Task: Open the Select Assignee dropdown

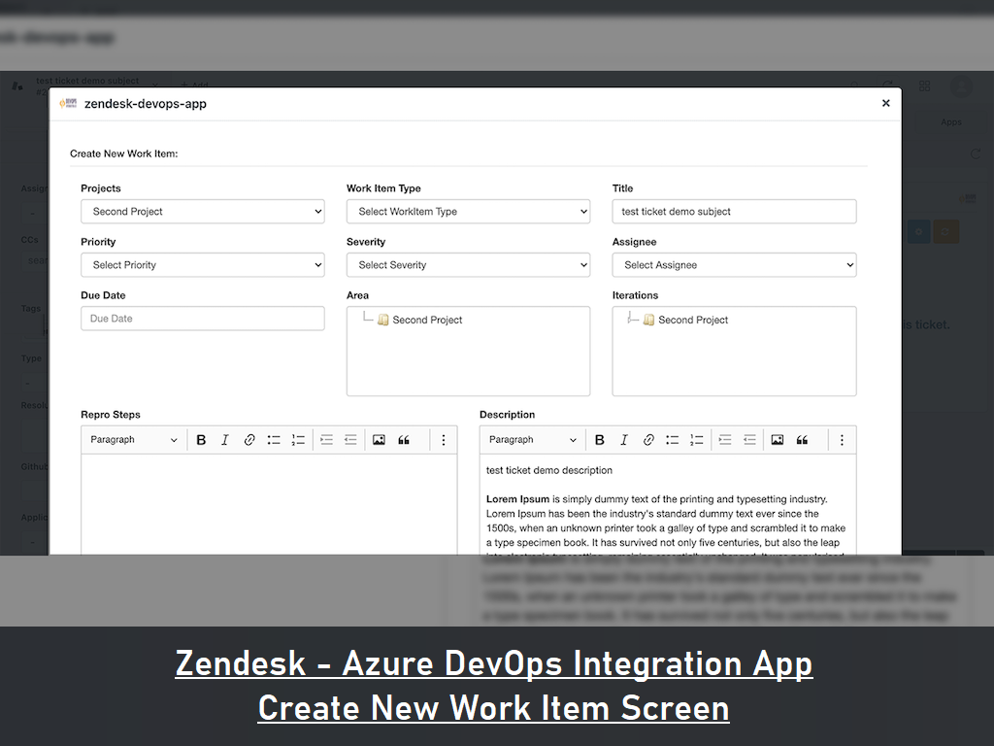Action: pos(733,264)
